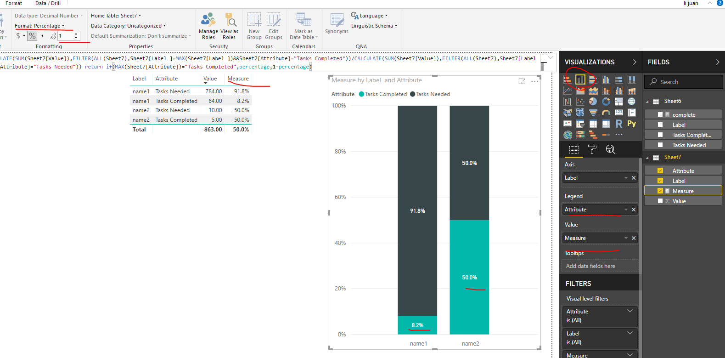Screen dimensions: 725x358
Task: Check the Tasks Needed field checkbox
Action: tap(660, 145)
